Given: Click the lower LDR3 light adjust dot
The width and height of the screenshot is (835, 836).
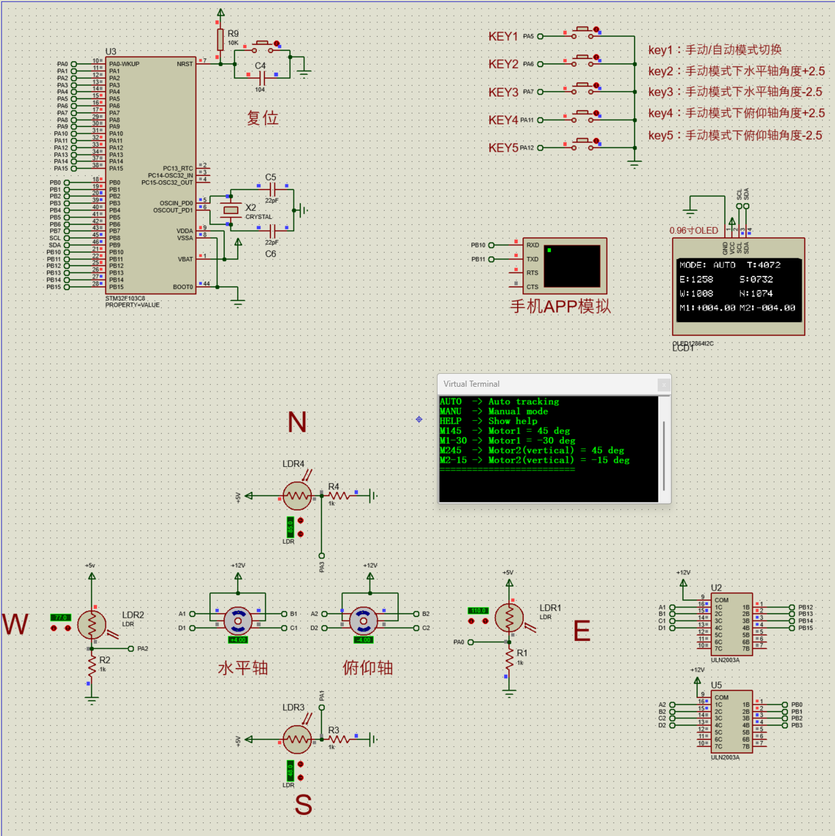Looking at the screenshot, I should 300,778.
